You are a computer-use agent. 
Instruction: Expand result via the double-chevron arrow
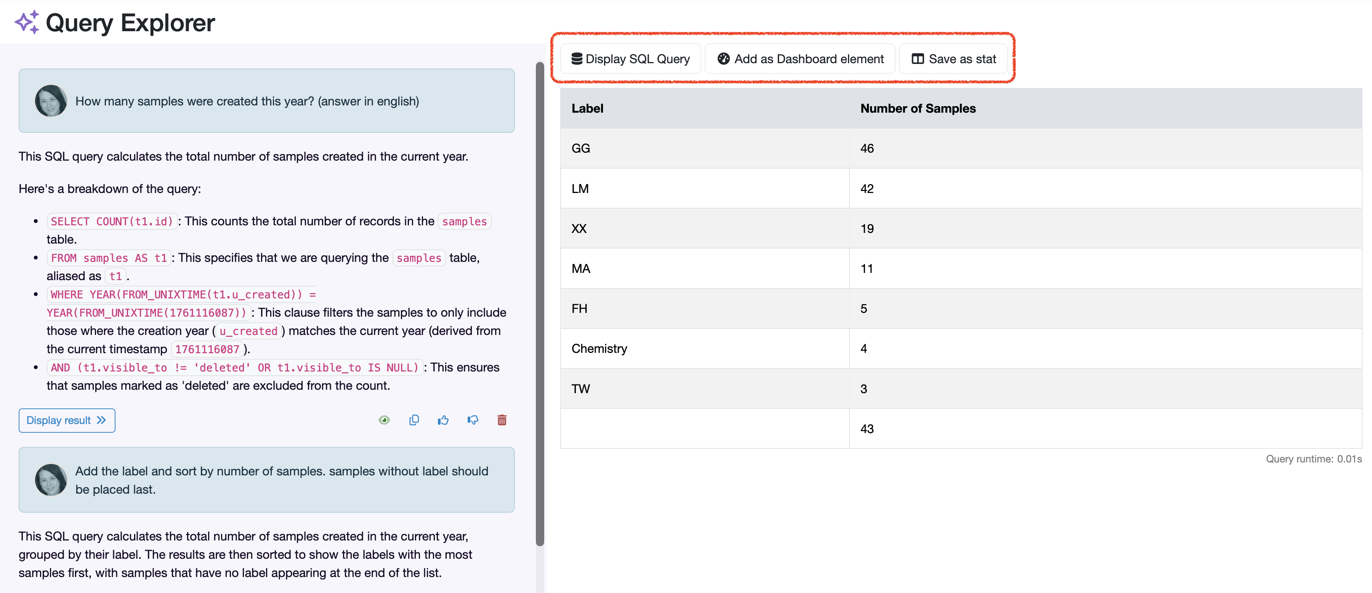point(102,420)
